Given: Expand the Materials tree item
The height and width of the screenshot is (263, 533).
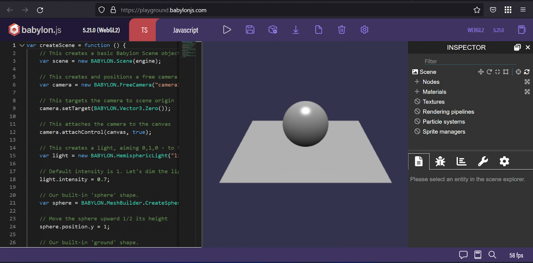Looking at the screenshot, I should click(x=418, y=91).
